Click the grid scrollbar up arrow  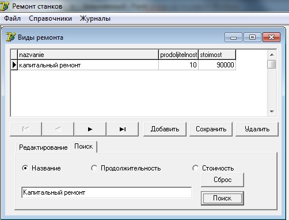pyautogui.click(x=272, y=55)
